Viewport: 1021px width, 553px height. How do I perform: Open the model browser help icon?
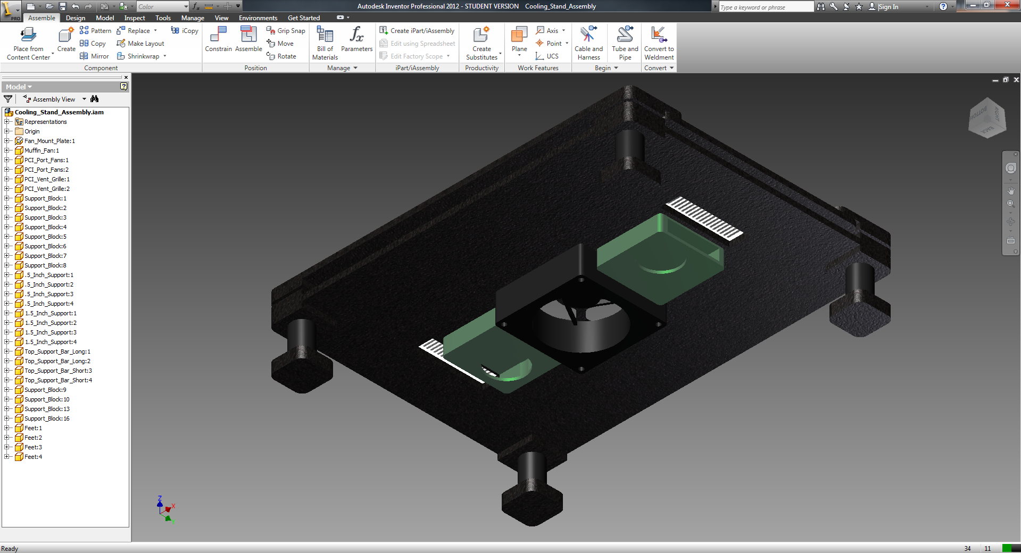pyautogui.click(x=123, y=86)
